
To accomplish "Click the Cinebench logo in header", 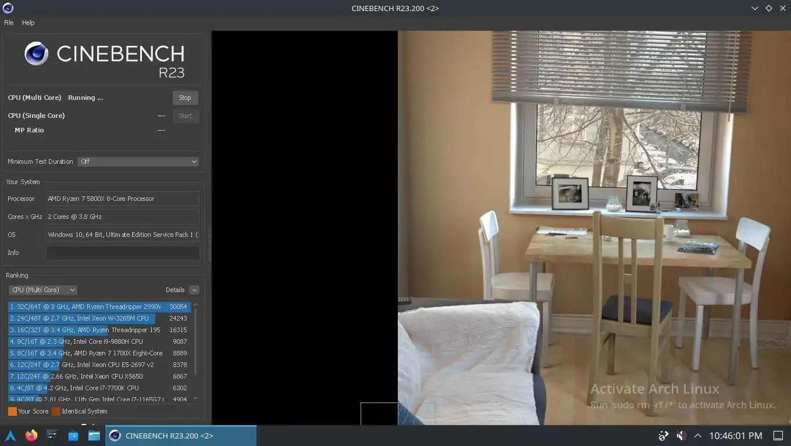I will click(x=37, y=53).
